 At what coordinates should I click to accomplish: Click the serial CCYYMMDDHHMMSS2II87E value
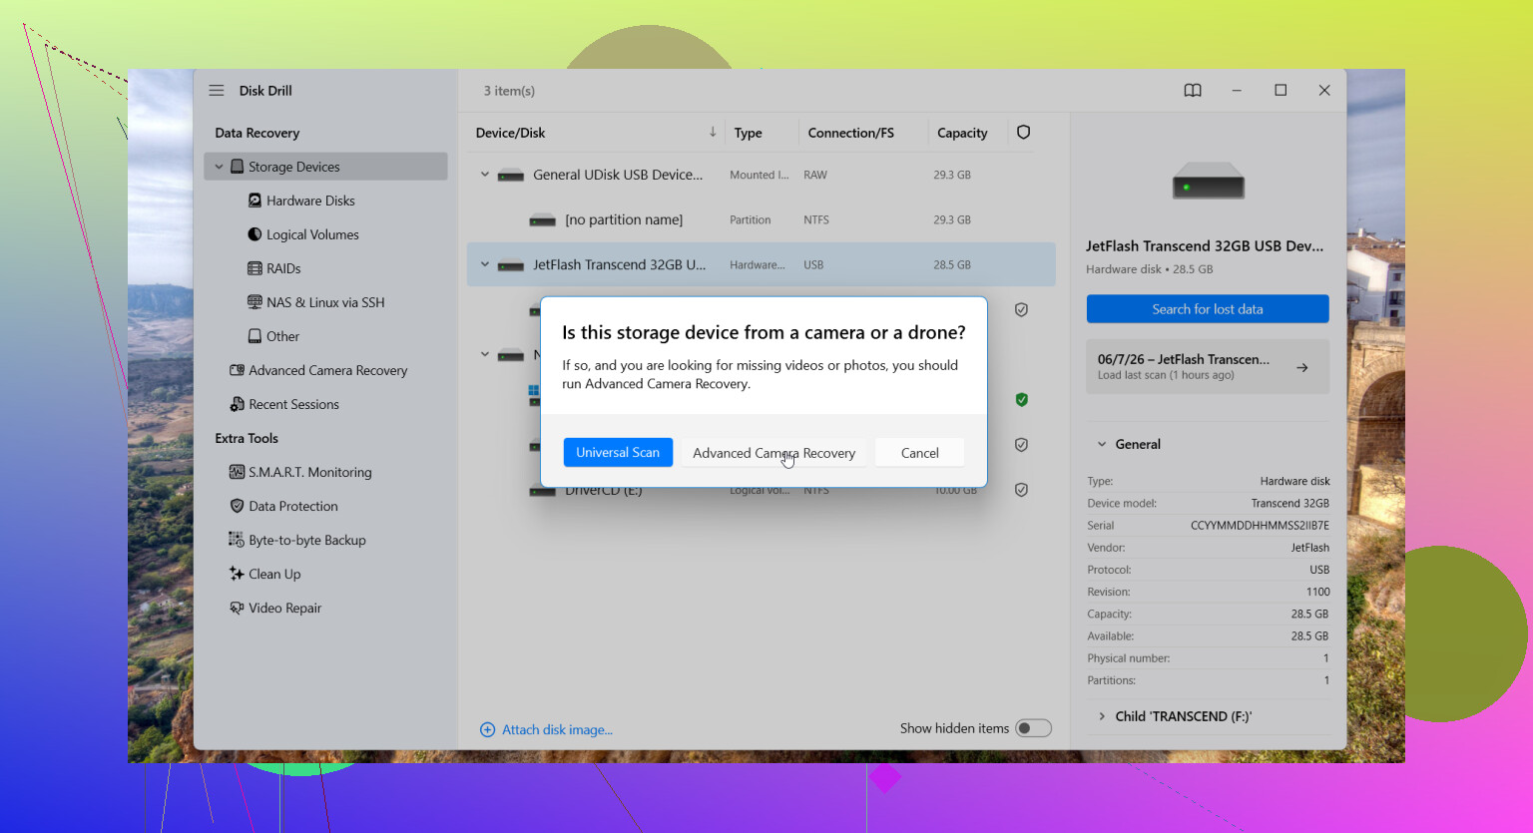[x=1260, y=525]
